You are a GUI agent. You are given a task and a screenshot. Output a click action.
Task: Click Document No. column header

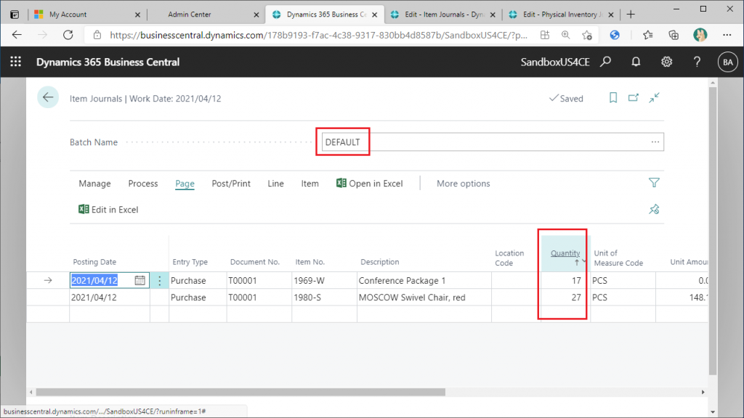[x=255, y=261]
